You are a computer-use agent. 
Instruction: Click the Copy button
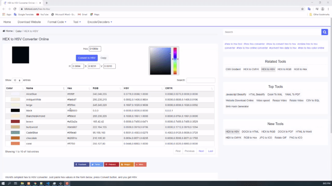point(103,58)
